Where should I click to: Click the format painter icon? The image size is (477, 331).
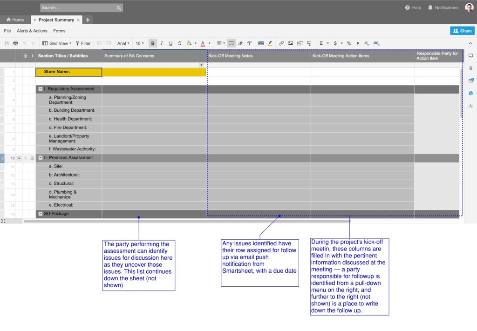(249, 43)
